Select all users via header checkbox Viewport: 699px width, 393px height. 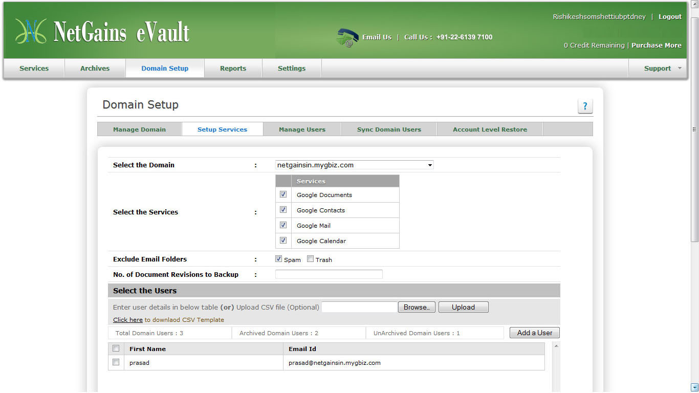(116, 348)
